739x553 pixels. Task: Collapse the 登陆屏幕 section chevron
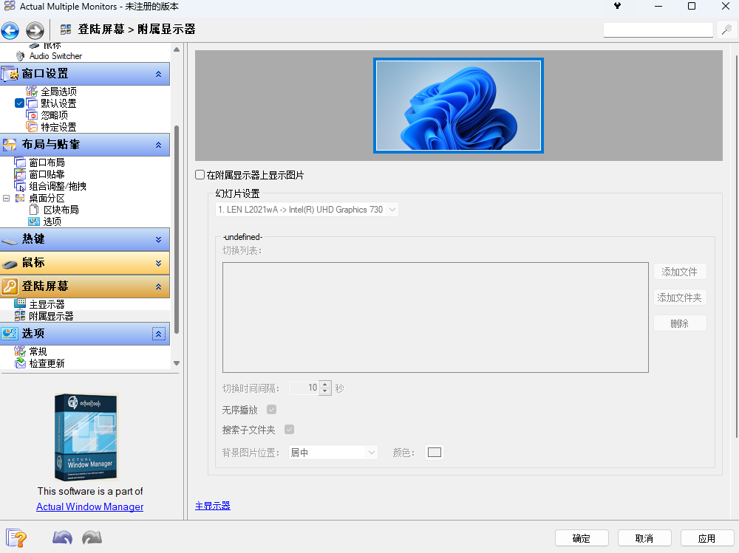click(158, 286)
